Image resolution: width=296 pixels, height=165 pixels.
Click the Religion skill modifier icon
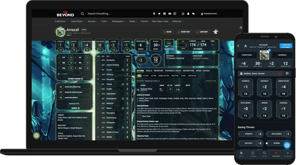point(123,127)
